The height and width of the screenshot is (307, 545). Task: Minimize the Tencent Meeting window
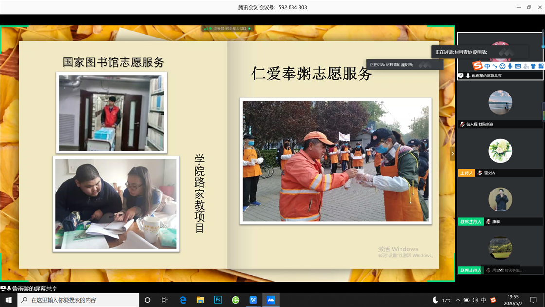519,7
